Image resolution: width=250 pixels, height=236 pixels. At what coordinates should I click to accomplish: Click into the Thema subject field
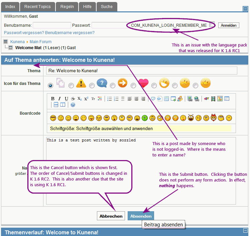(x=141, y=71)
